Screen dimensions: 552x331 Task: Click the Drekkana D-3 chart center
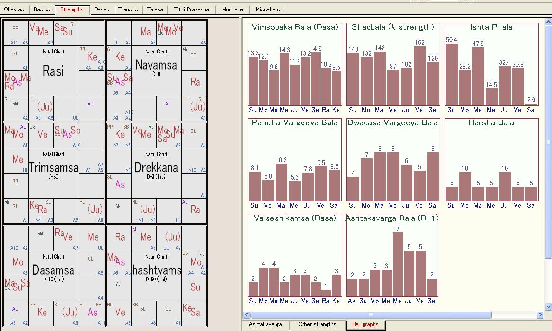(156, 167)
